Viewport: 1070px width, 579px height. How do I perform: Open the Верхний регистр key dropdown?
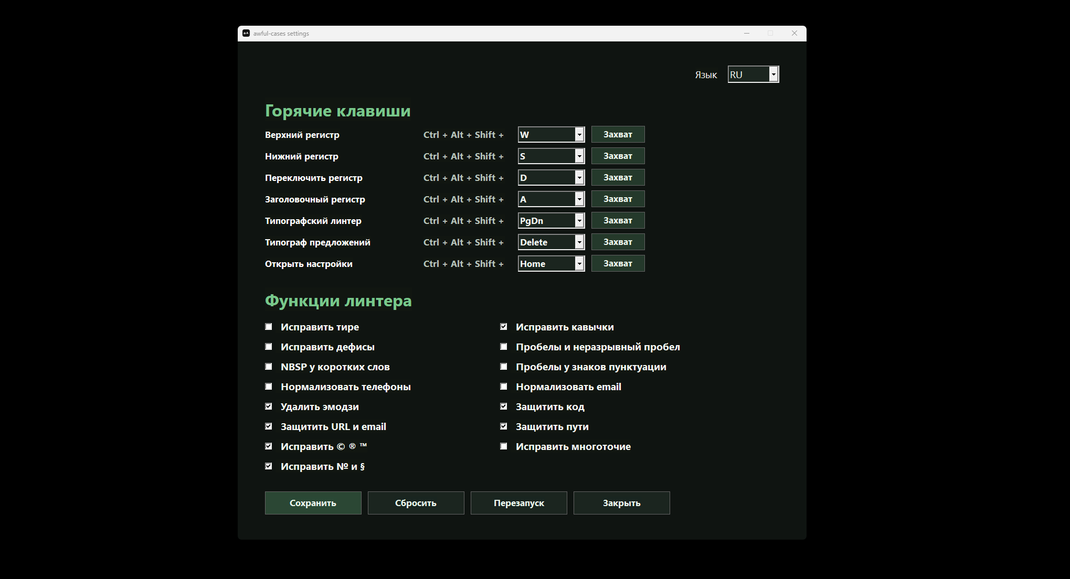551,135
